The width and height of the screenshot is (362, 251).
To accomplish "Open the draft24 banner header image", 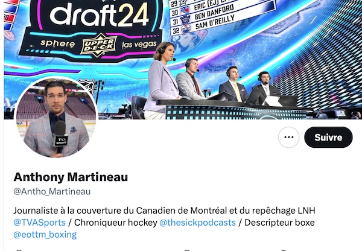I will click(x=183, y=60).
